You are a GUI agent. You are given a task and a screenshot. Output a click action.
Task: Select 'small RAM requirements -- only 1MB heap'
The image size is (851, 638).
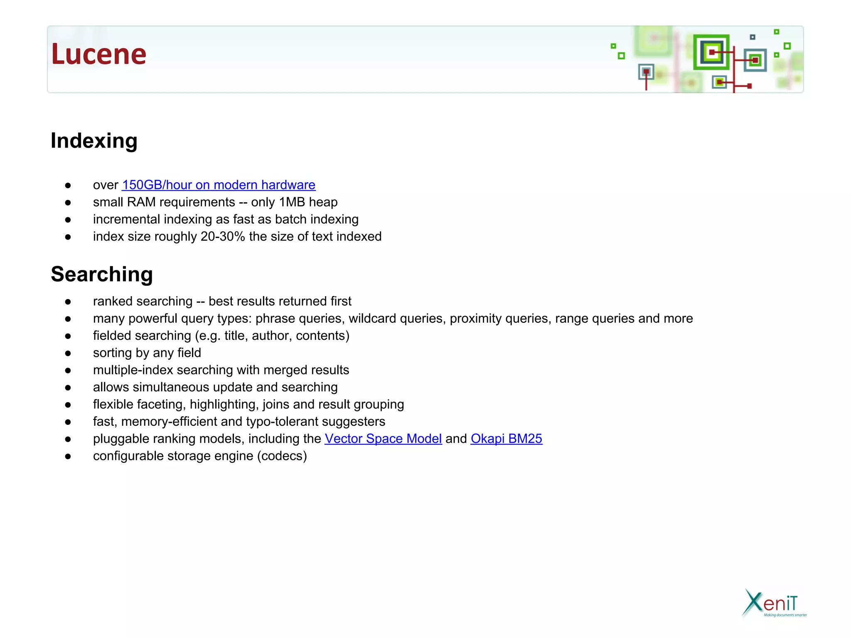(215, 202)
